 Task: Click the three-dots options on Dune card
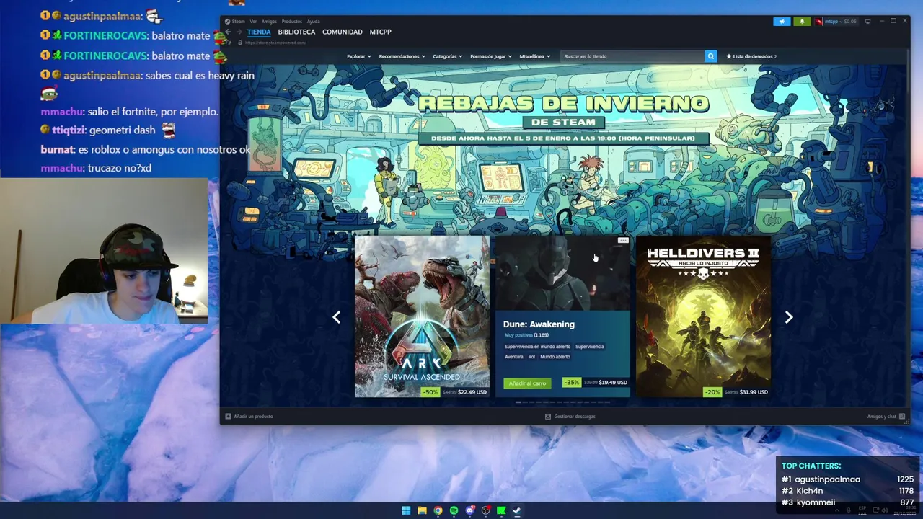(623, 241)
